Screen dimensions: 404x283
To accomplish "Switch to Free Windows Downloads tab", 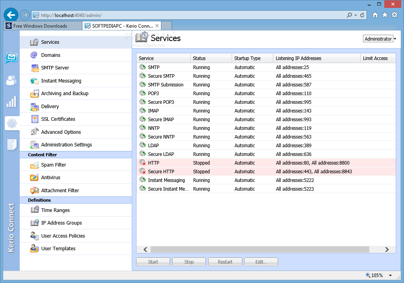I will [x=43, y=26].
